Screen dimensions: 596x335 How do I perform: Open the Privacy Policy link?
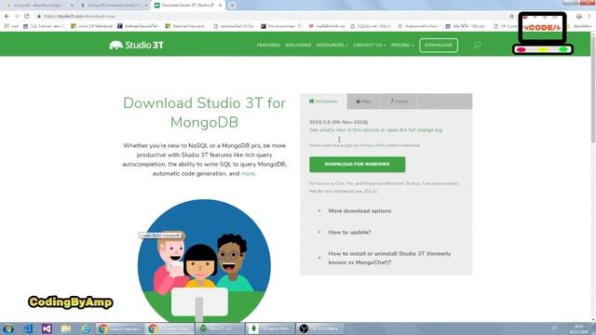pos(374,145)
